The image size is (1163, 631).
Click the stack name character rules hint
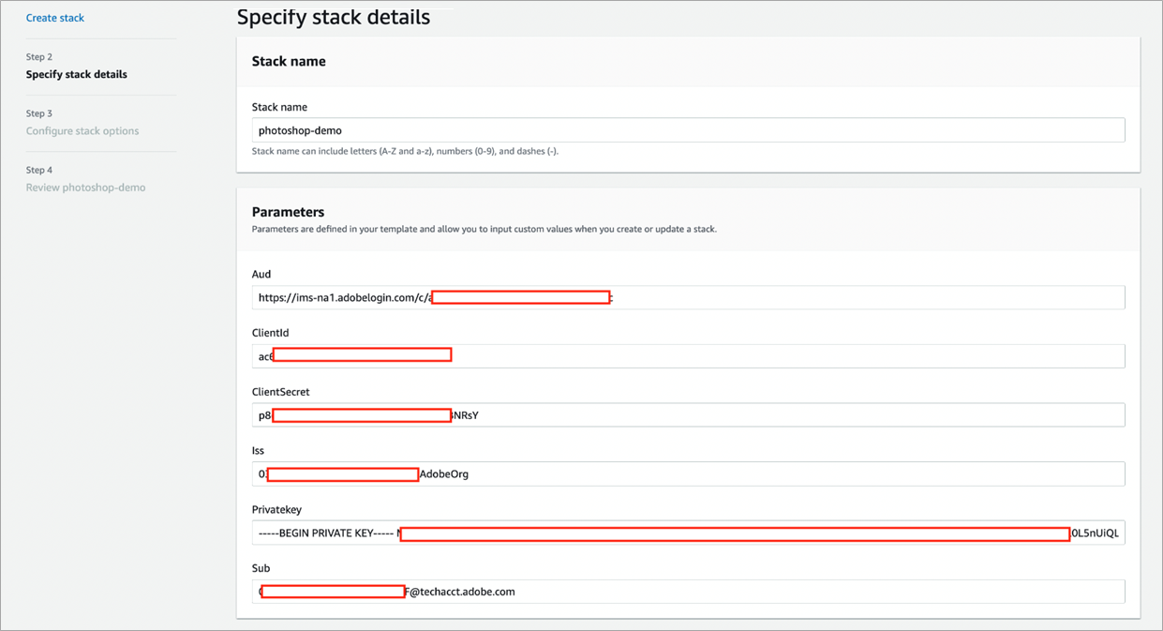click(406, 151)
